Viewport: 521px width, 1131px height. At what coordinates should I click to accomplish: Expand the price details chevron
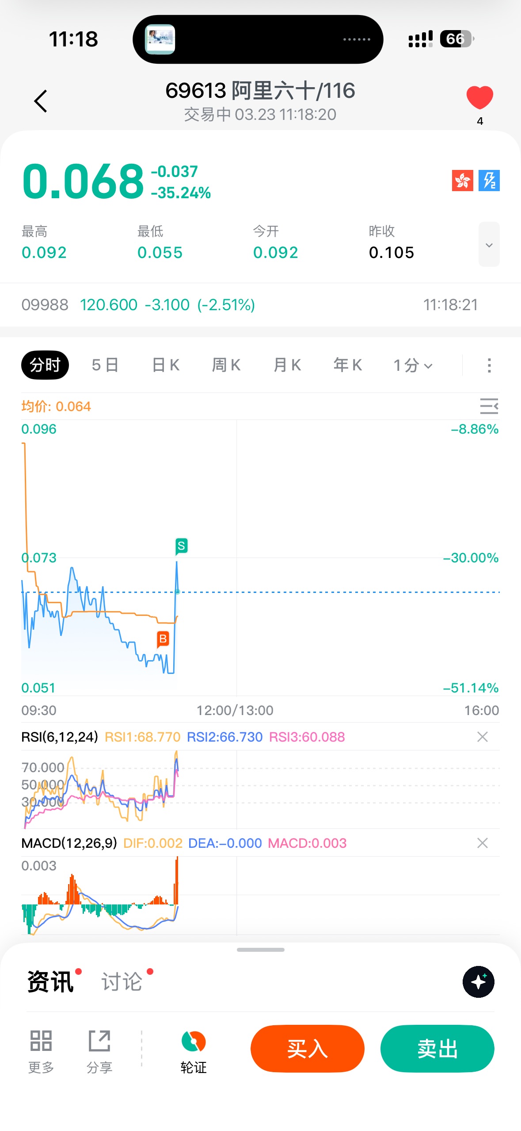pos(489,245)
